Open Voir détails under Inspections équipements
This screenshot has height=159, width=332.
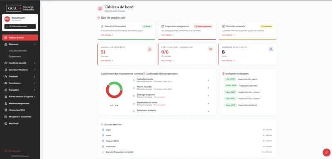point(168,35)
